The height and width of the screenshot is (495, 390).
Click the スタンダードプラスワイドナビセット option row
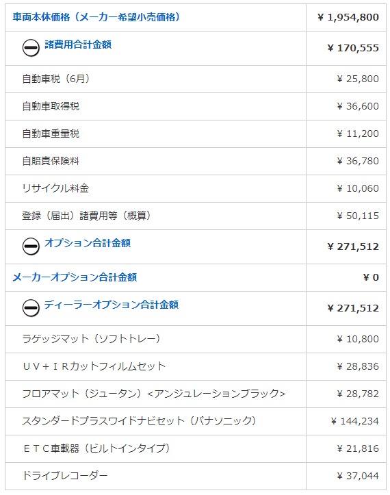[196, 421]
